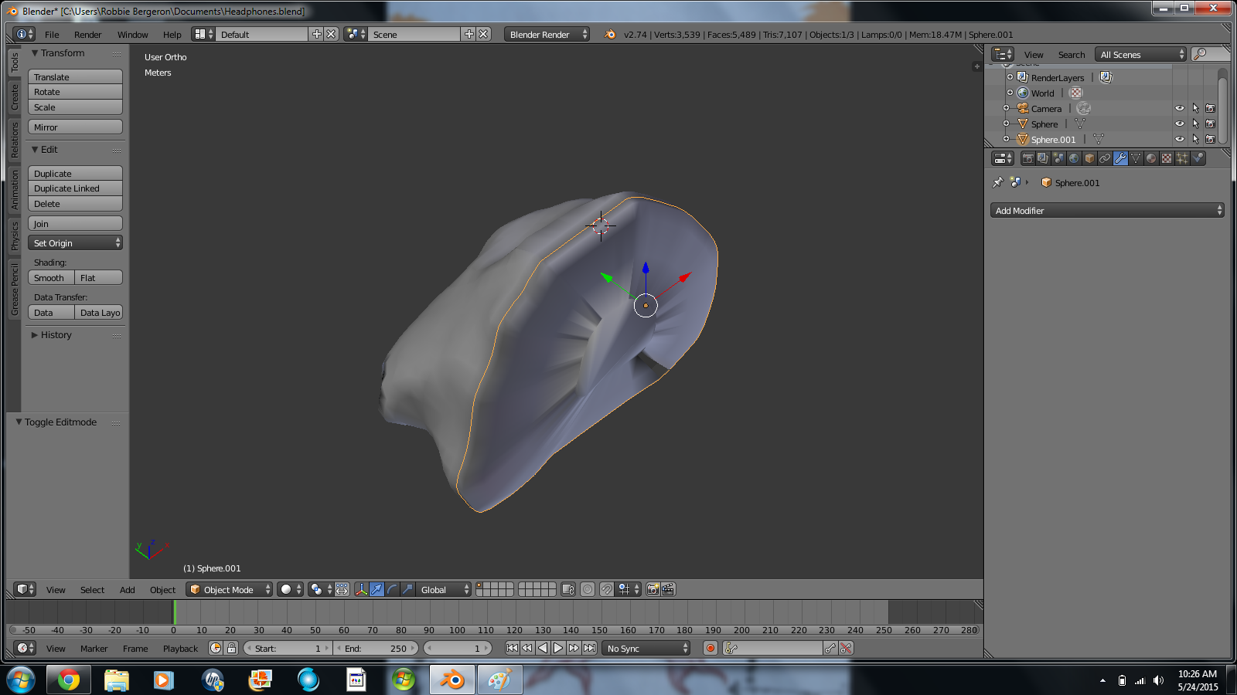The width and height of the screenshot is (1237, 695).
Task: Open the Material properties tab
Action: click(x=1151, y=158)
